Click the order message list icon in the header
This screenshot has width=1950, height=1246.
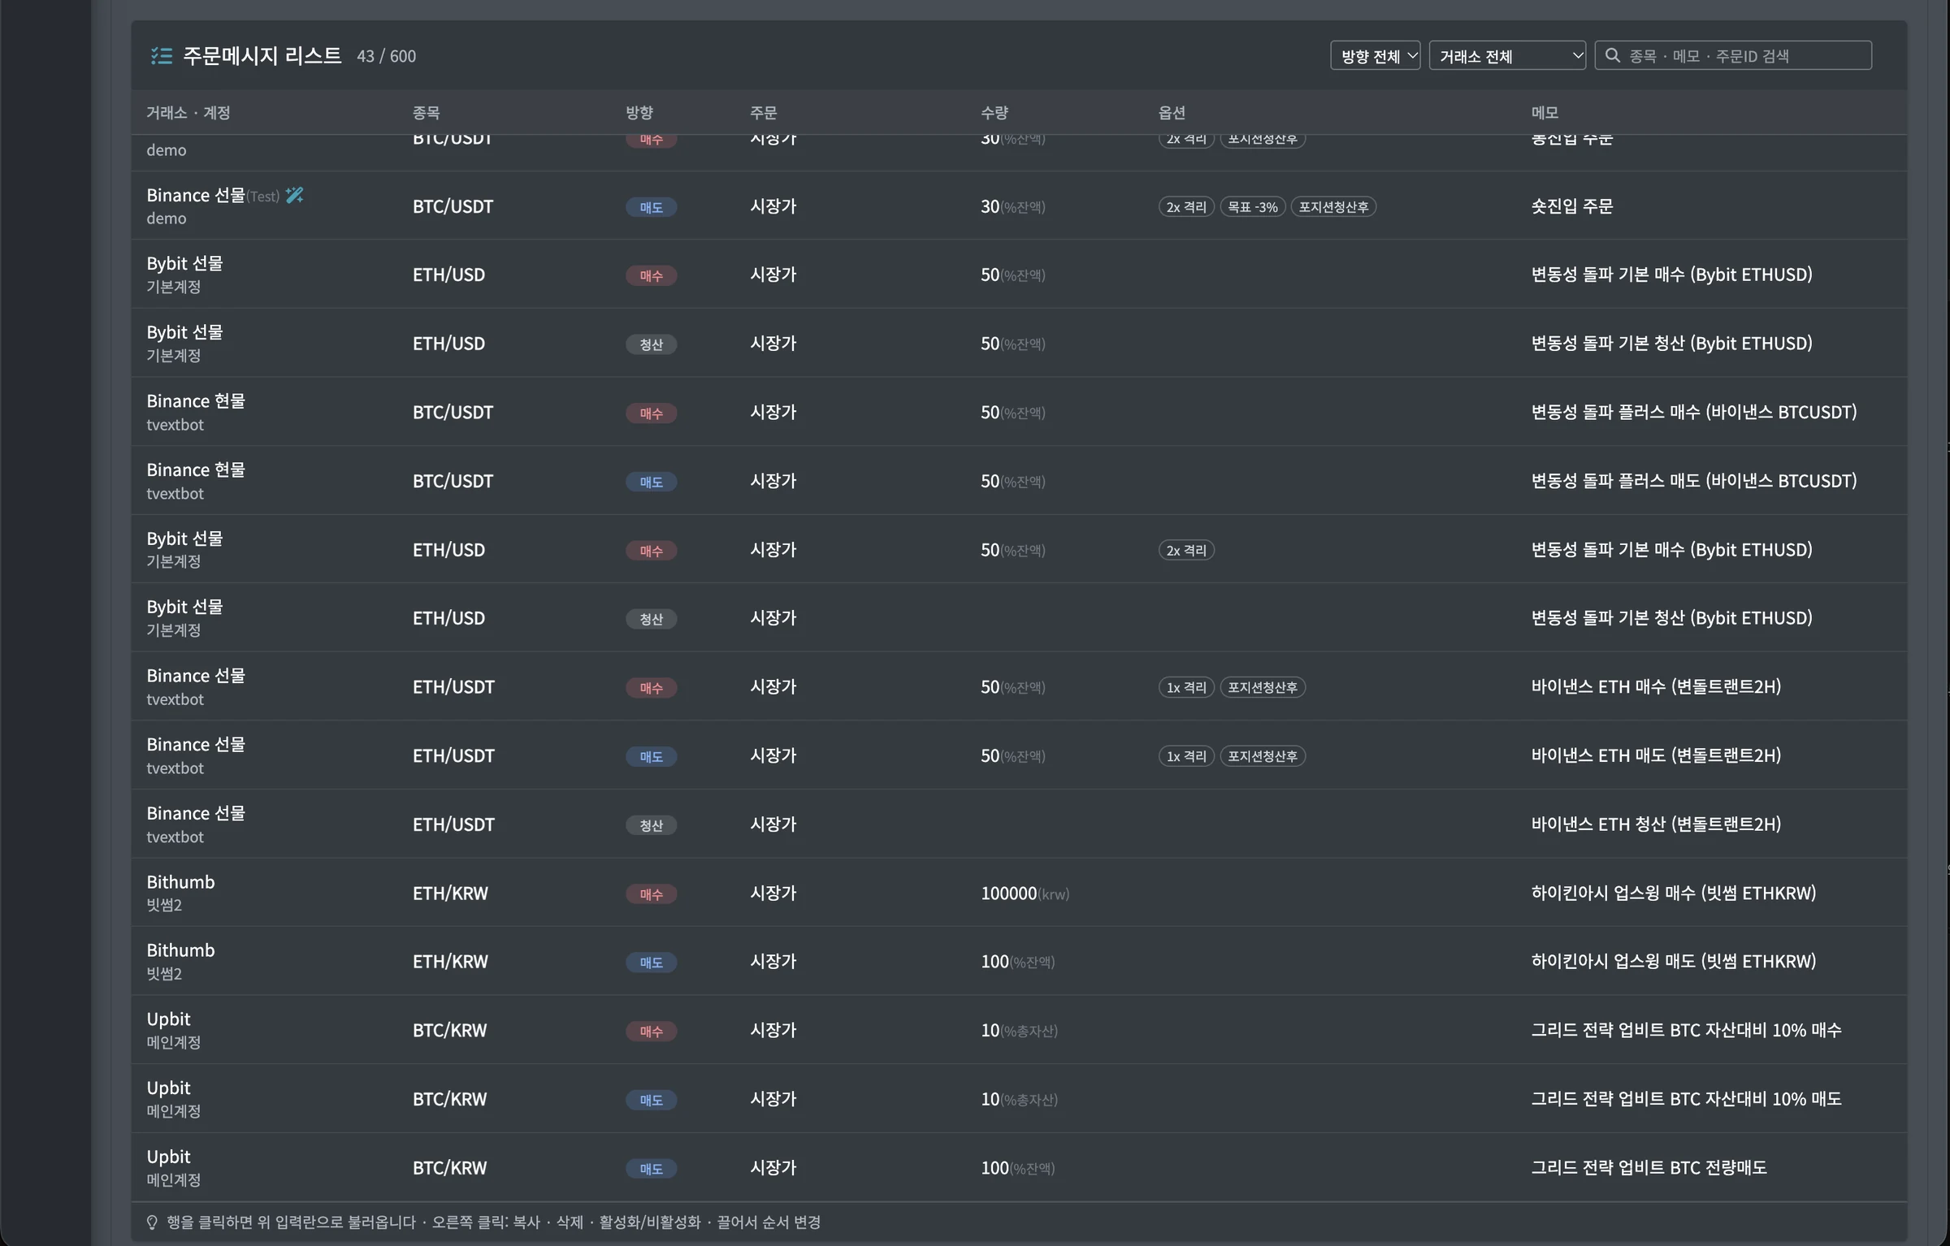[161, 56]
